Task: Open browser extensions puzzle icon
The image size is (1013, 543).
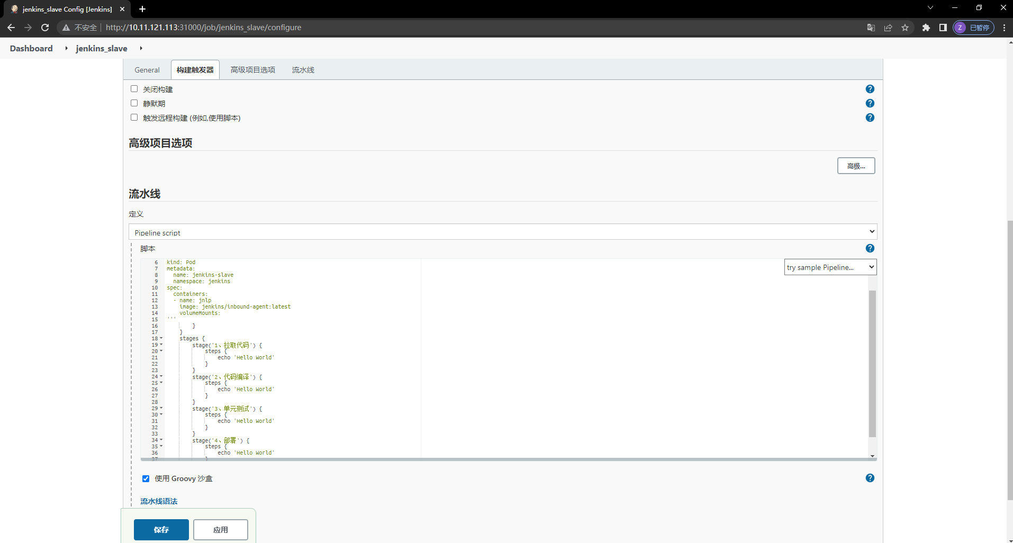Action: 926,28
